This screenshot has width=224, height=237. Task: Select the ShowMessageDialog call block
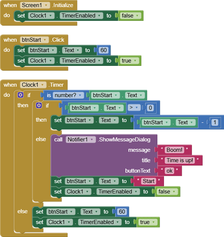[104, 155]
